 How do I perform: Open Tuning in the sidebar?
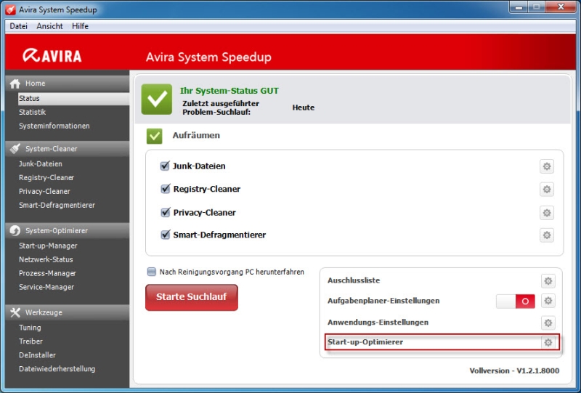(30, 328)
